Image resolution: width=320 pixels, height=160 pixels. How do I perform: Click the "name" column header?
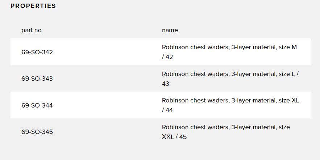point(170,30)
